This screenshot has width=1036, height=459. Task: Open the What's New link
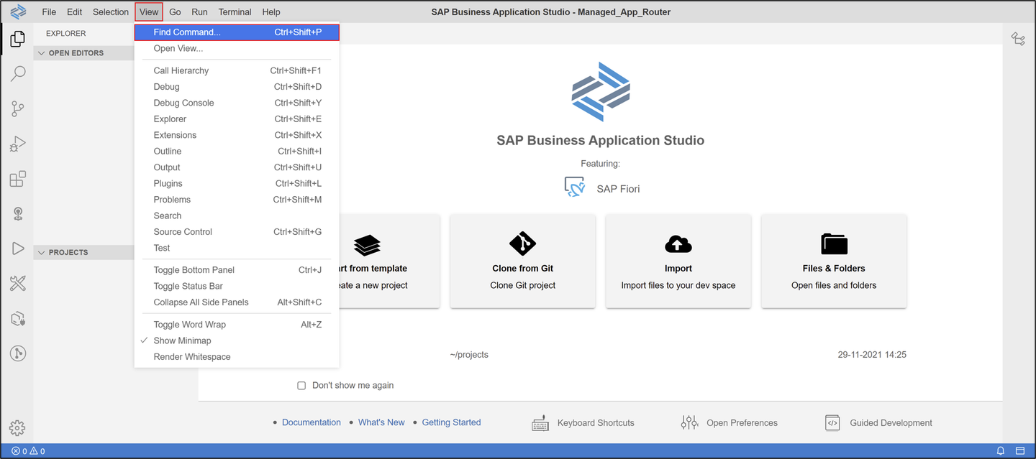click(381, 422)
